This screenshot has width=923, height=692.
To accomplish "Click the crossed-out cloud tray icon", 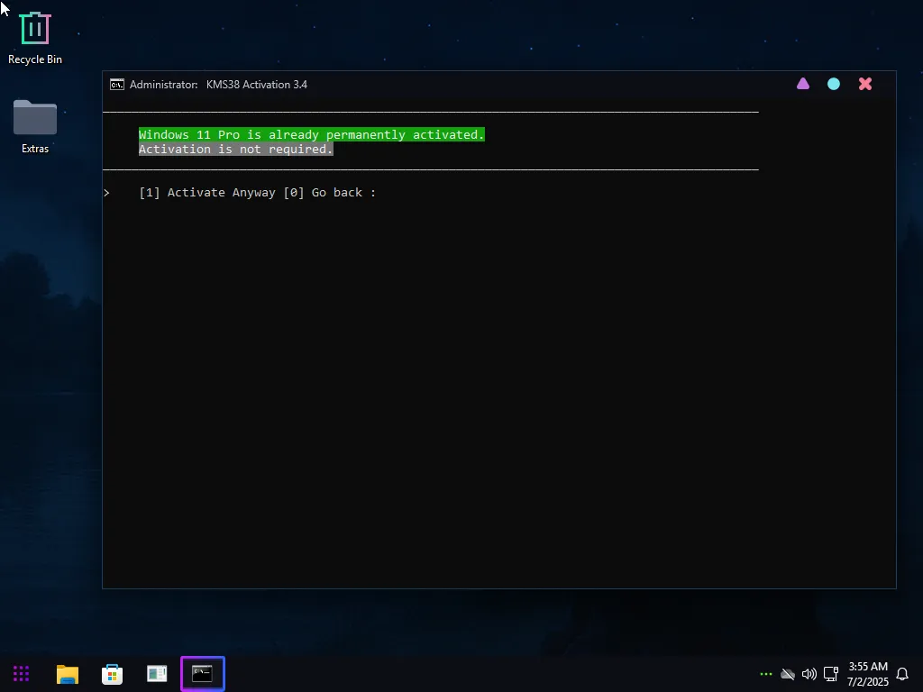I will click(788, 674).
